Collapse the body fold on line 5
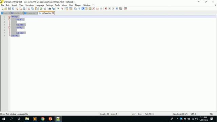Image resolution: width=217 pixels, height=122 pixels. click(9, 27)
